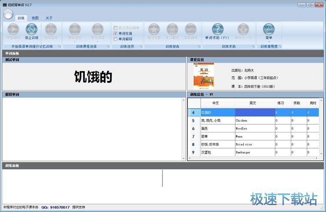Click the 练习分析 star icon
The height and width of the screenshot is (212, 326).
(153, 30)
